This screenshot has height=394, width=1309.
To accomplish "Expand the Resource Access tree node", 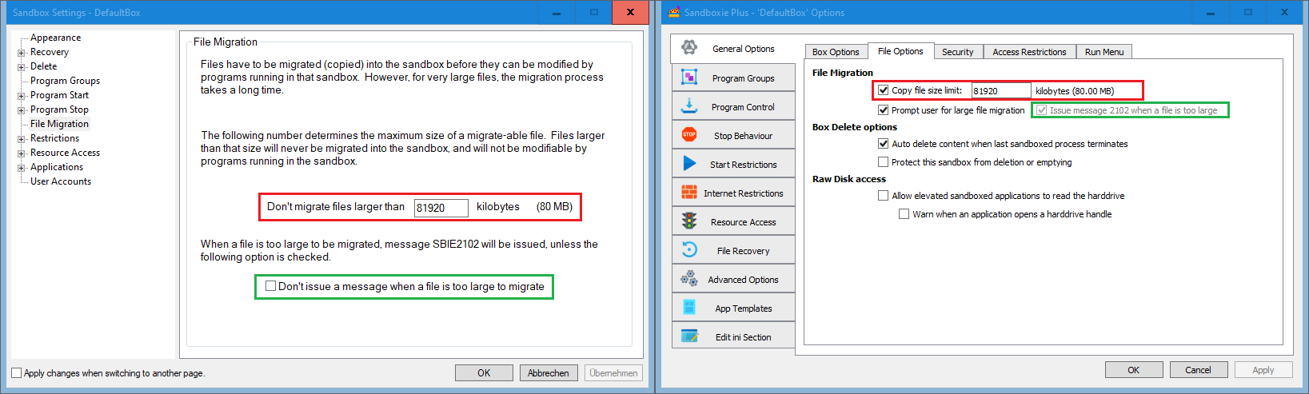I will 22,153.
